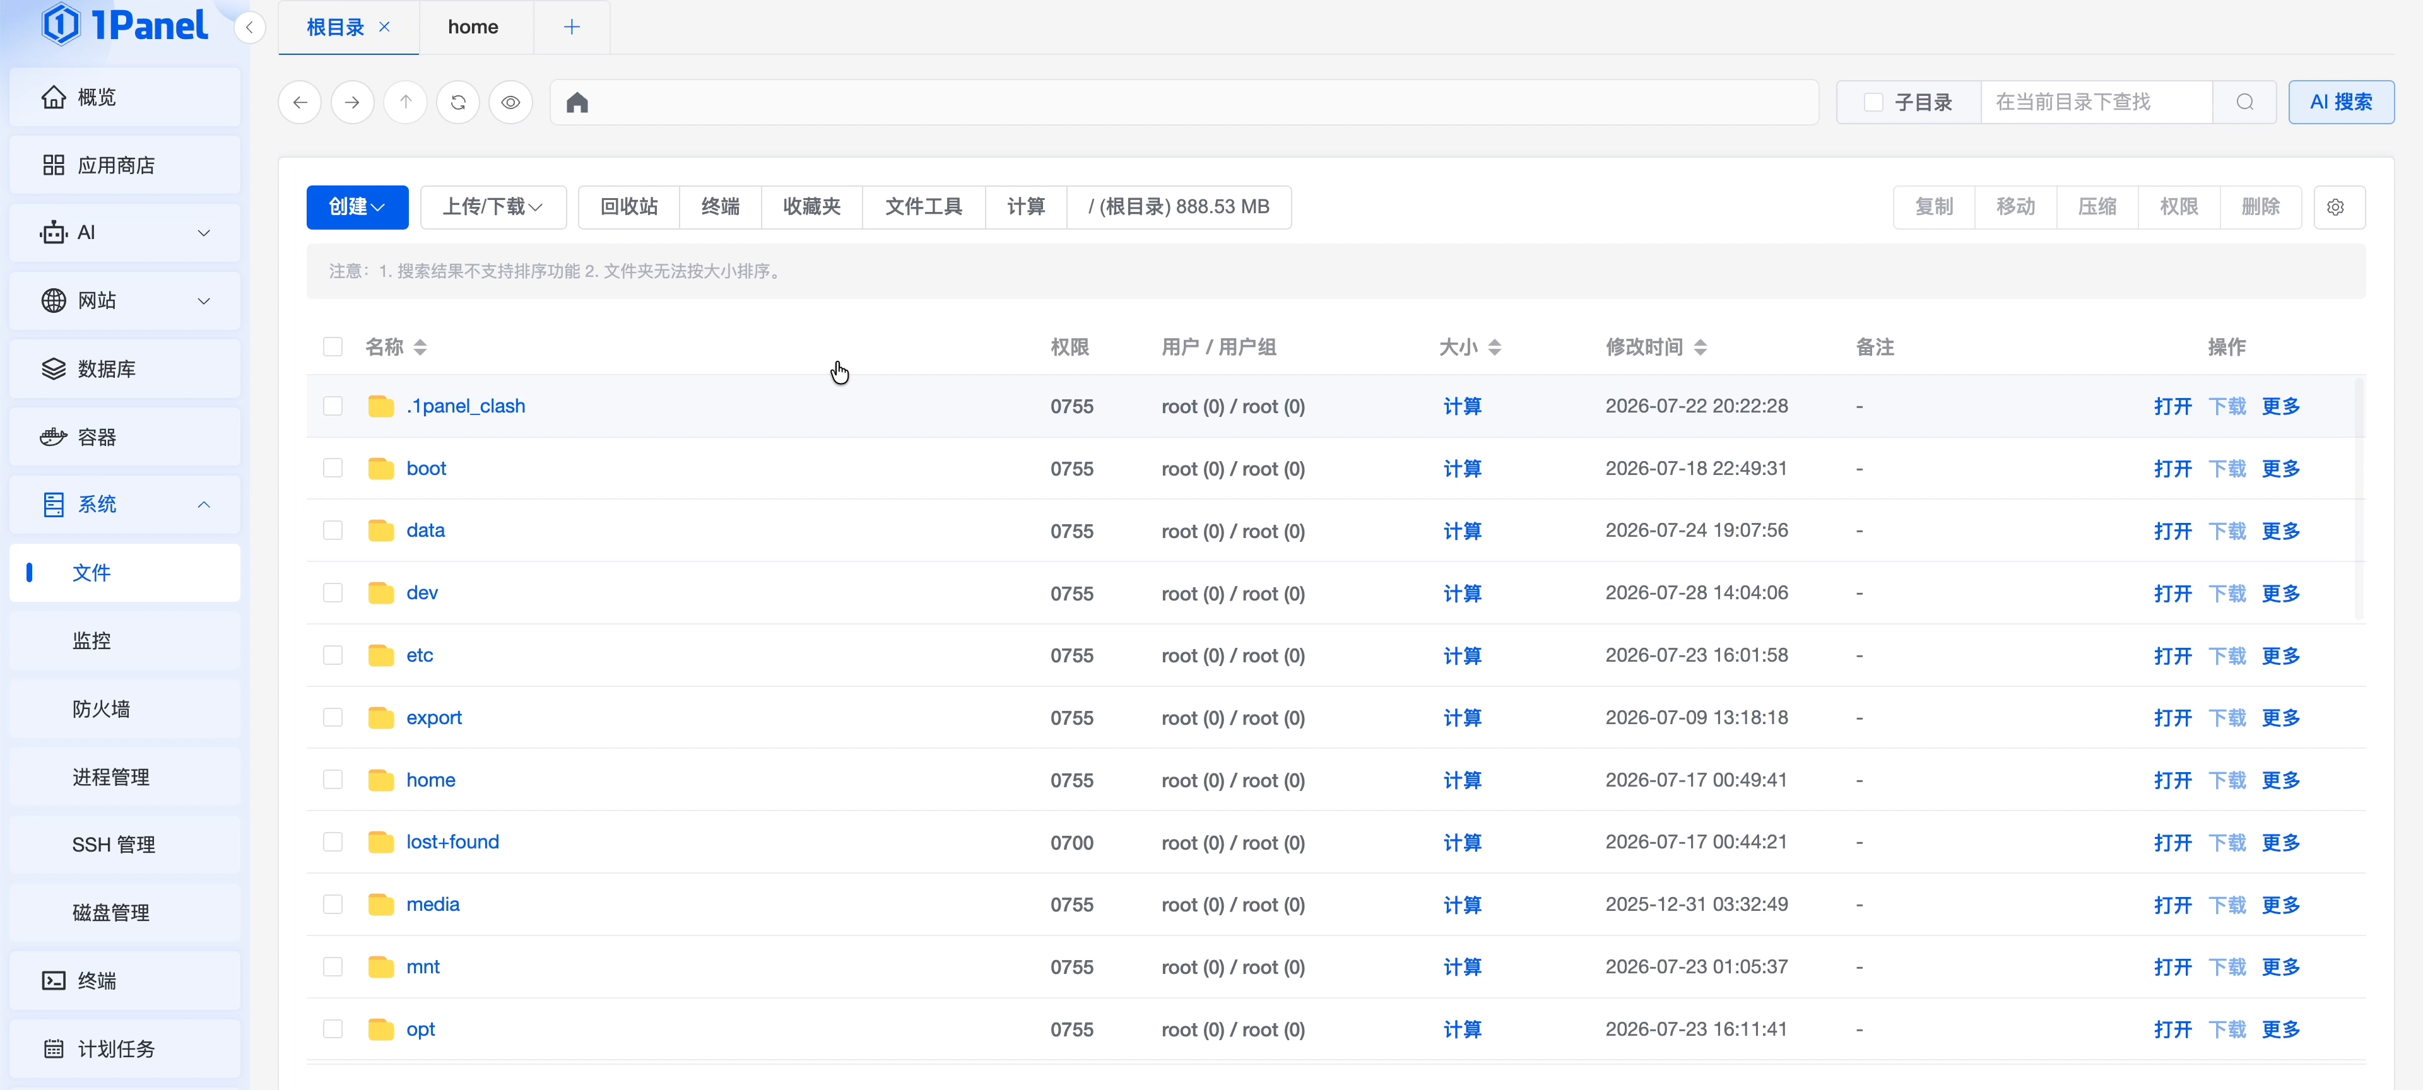2423x1090 pixels.
Task: Open 计划任务 scheduled tasks in the sidebar
Action: (125, 1048)
